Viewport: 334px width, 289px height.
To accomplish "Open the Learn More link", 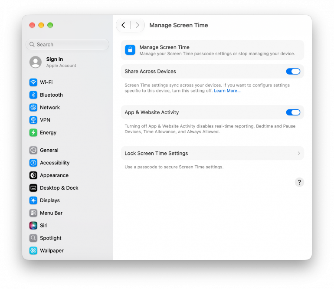I will click(x=227, y=91).
